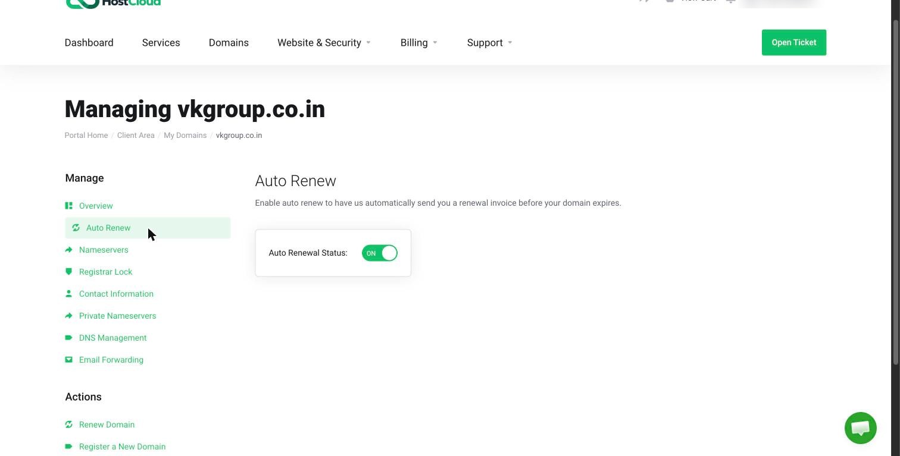This screenshot has height=456, width=900.
Task: Open the Domains menu item
Action: 229,43
